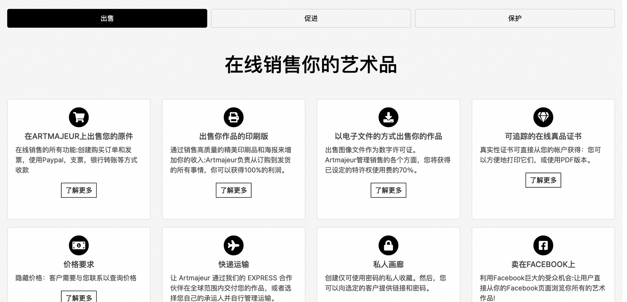
Task: Click the airplane express shipping icon
Action: pyautogui.click(x=234, y=245)
